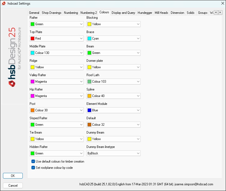The width and height of the screenshot is (226, 191).
Task: Open the Element Module colour dropdown
Action: point(114,110)
